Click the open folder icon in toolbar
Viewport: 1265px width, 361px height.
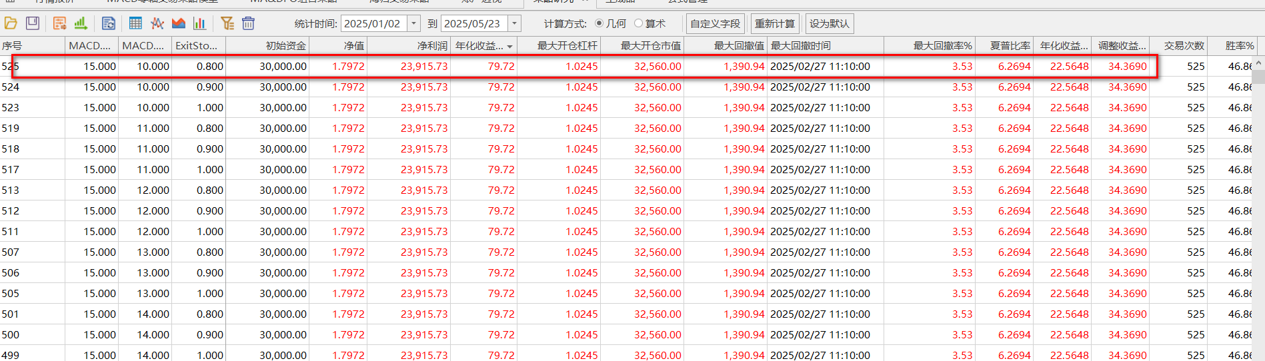point(11,23)
